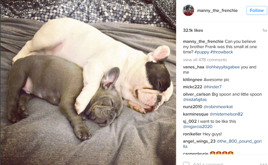Visit vanes_haa commenter profile

(x=194, y=67)
